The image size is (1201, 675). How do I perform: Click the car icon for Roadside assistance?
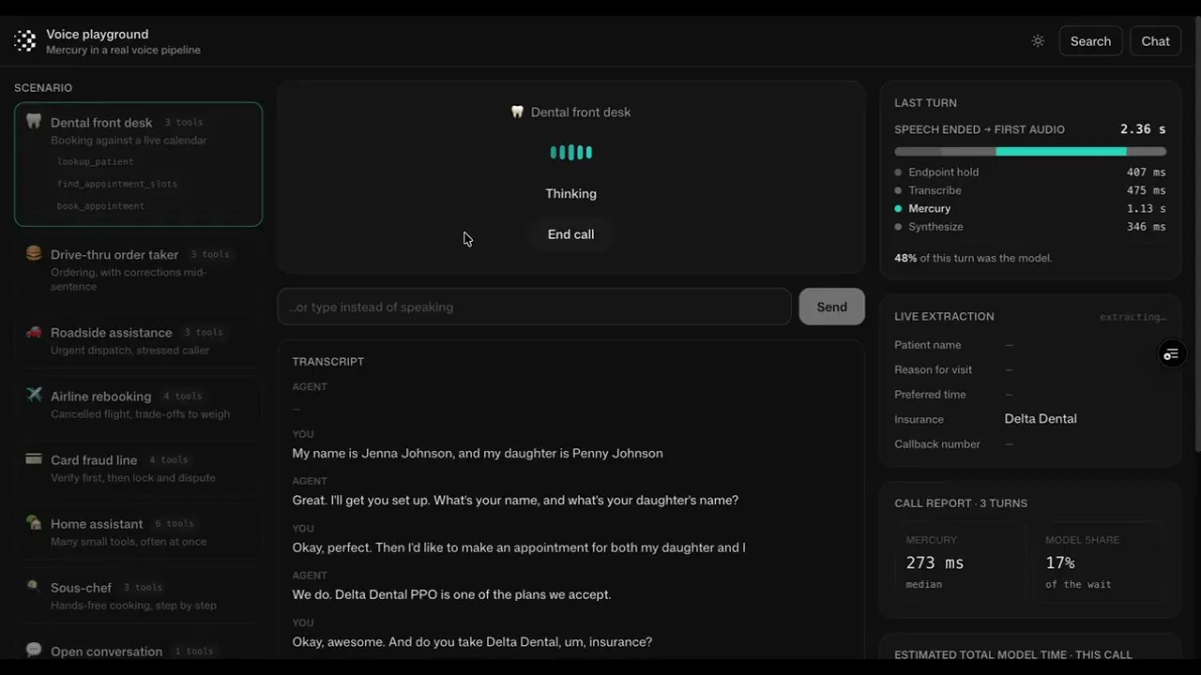click(34, 332)
